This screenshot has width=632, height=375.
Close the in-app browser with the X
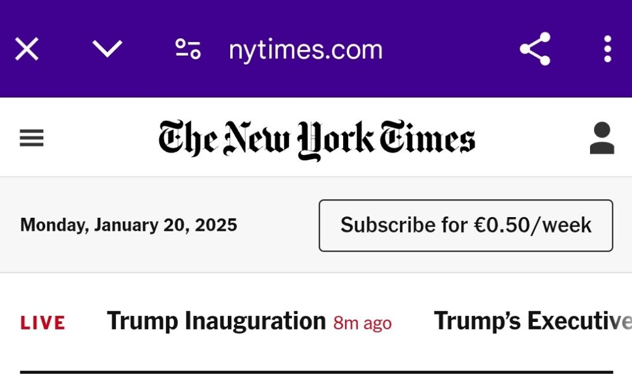point(27,49)
